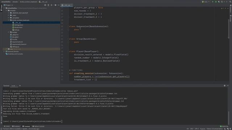Image resolution: width=232 pixels, height=130 pixels.
Task: Open terminal panel settings gear
Action: click(225, 86)
